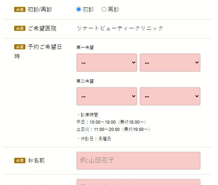Click the 必須 badge beside お名前

(x=20, y=160)
